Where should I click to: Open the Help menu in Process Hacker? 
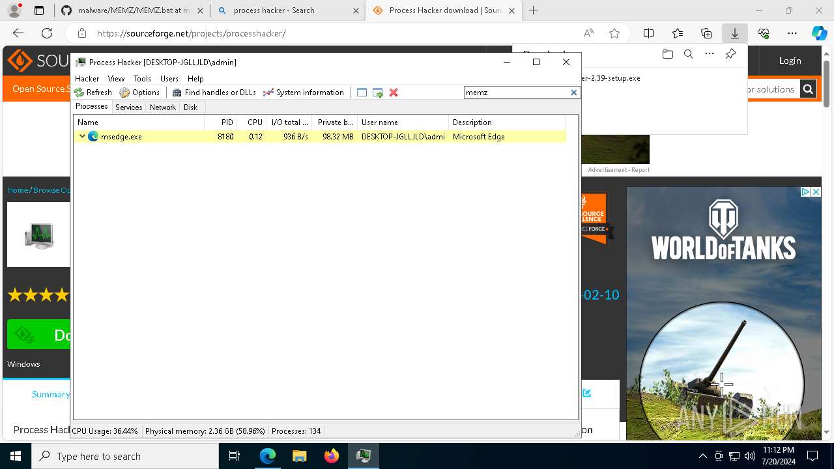(x=195, y=78)
